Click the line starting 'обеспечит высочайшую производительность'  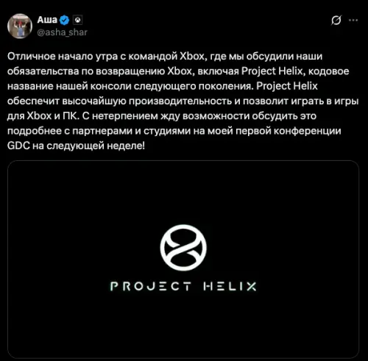pos(183,101)
